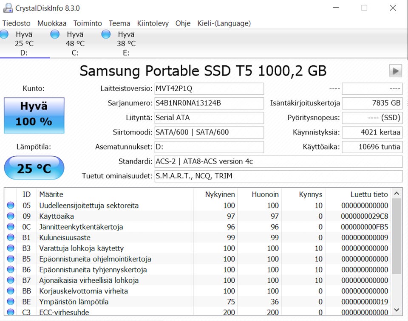Image resolution: width=408 pixels, height=321 pixels.
Task: Click the status orb of row BE
Action: [x=11, y=301]
